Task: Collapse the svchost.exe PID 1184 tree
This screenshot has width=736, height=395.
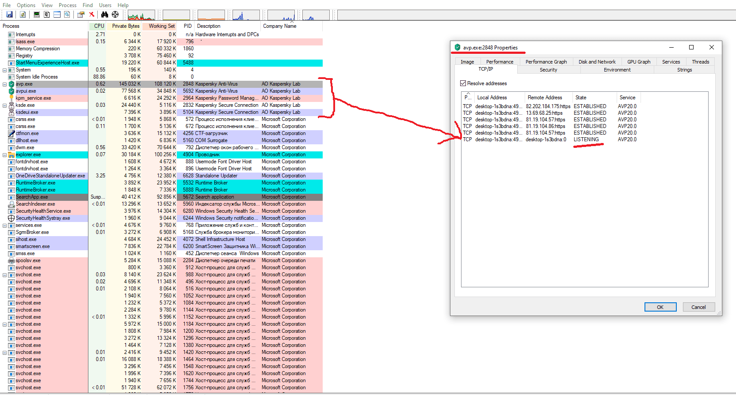Action: point(4,324)
